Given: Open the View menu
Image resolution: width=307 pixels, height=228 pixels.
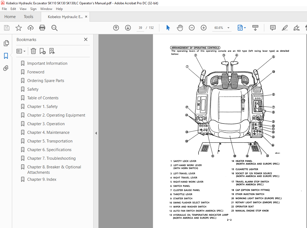Looking at the screenshot, I should tap(23, 9).
